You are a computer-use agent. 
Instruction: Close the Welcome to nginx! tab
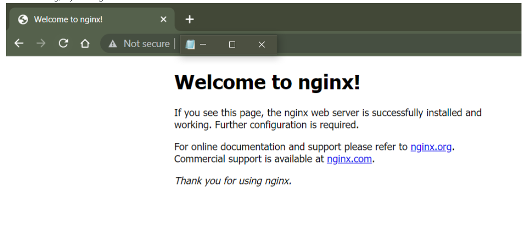[163, 19]
